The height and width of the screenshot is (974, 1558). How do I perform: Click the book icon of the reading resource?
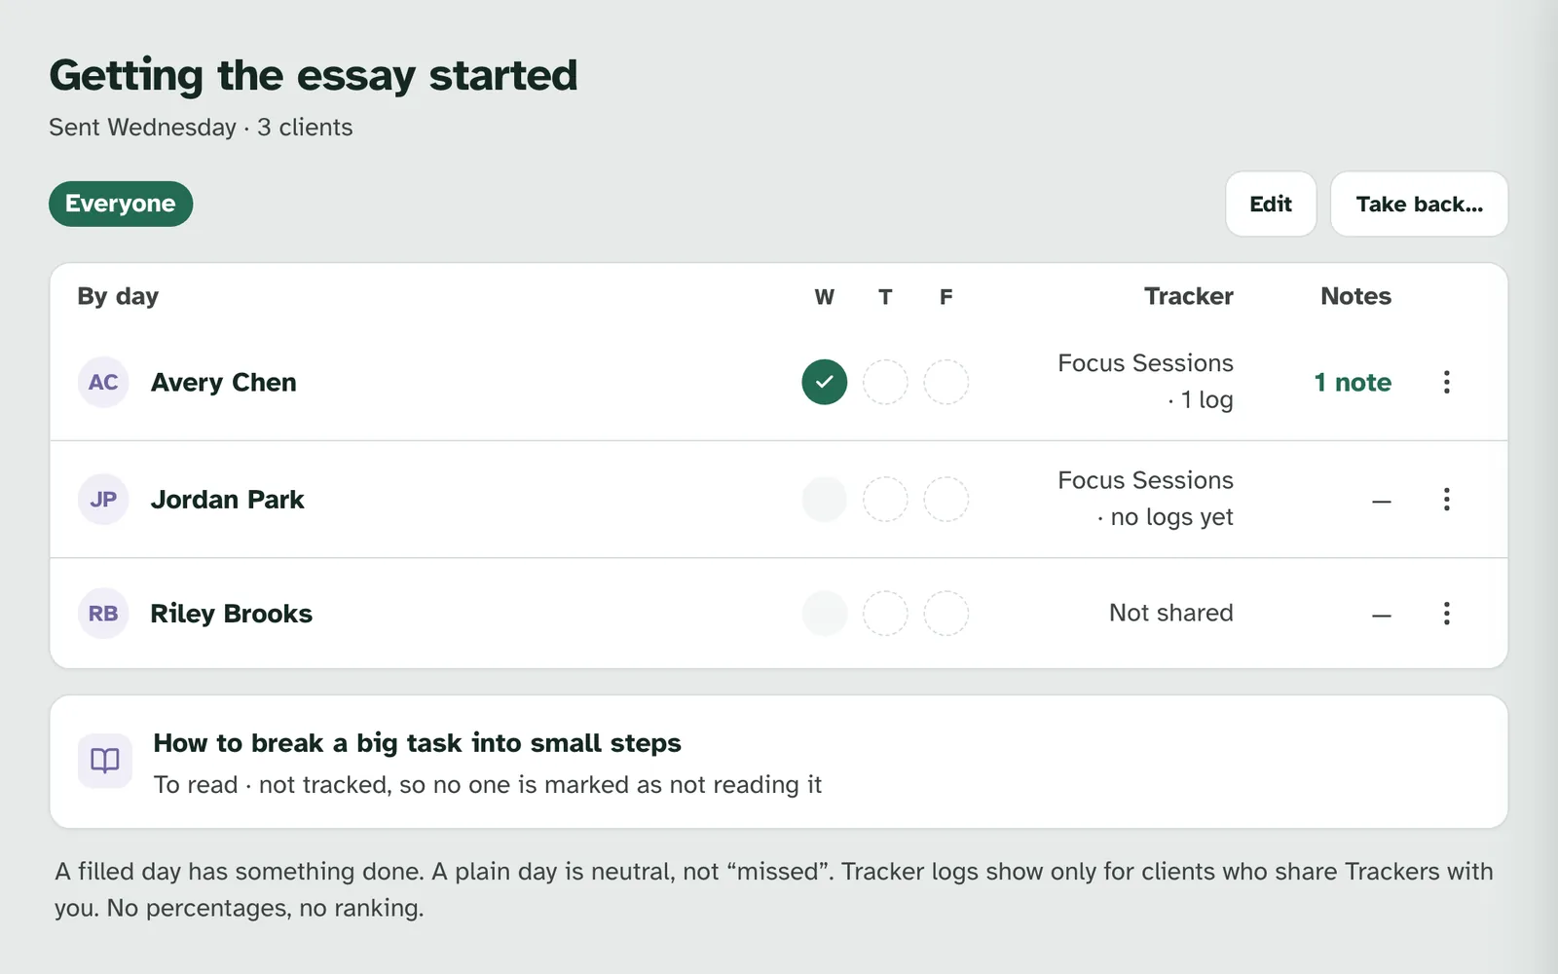click(104, 761)
